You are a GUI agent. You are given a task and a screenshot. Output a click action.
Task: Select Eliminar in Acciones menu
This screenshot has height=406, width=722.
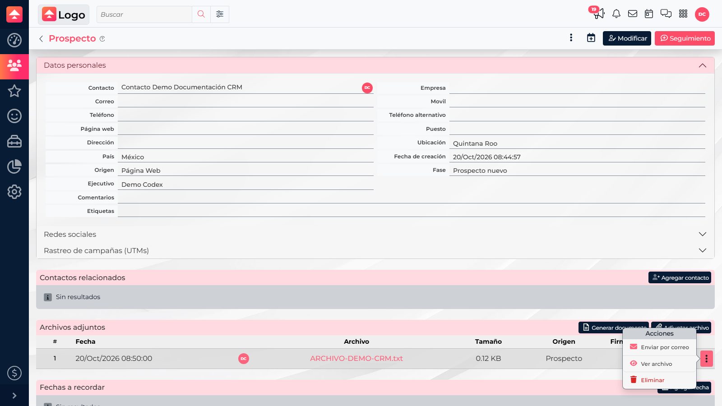660,380
